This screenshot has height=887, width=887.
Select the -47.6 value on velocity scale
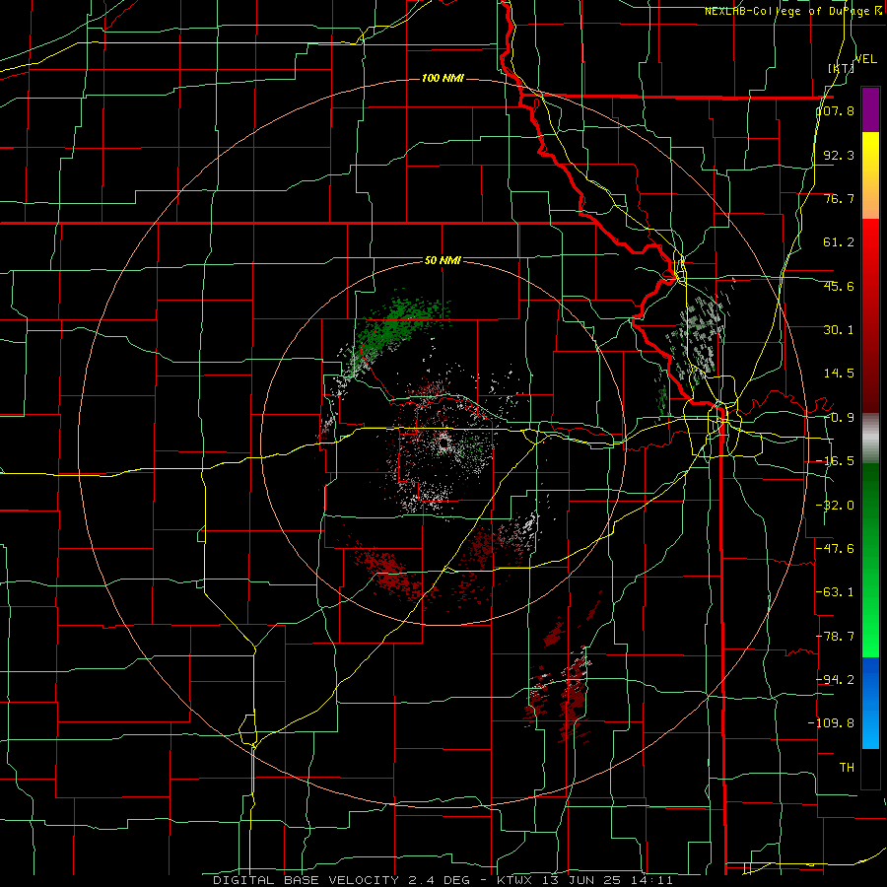tap(835, 549)
